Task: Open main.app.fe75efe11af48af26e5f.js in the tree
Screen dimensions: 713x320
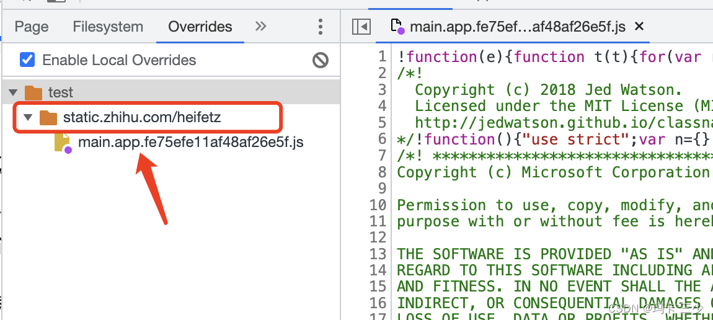Action: click(x=190, y=142)
